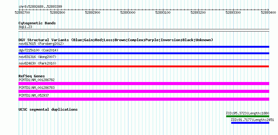Click ruler position 52893000
The height and width of the screenshot is (135, 278).
click(x=128, y=12)
